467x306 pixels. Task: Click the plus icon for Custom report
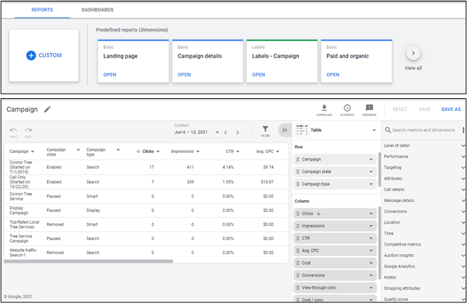[x=31, y=55]
